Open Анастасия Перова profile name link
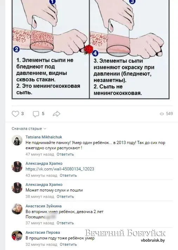 (x=43, y=232)
